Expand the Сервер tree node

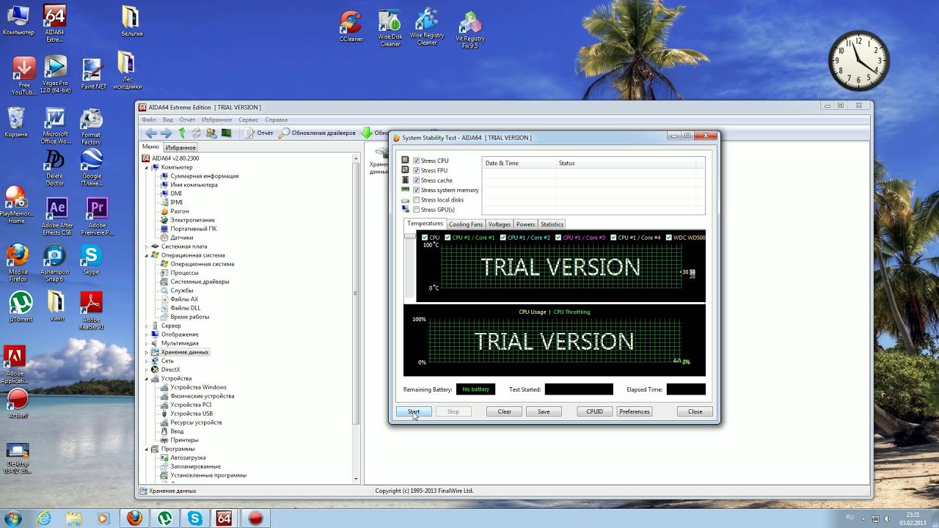147,326
